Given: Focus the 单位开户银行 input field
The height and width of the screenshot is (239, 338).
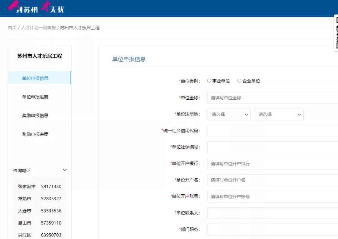Looking at the screenshot, I should (272, 164).
